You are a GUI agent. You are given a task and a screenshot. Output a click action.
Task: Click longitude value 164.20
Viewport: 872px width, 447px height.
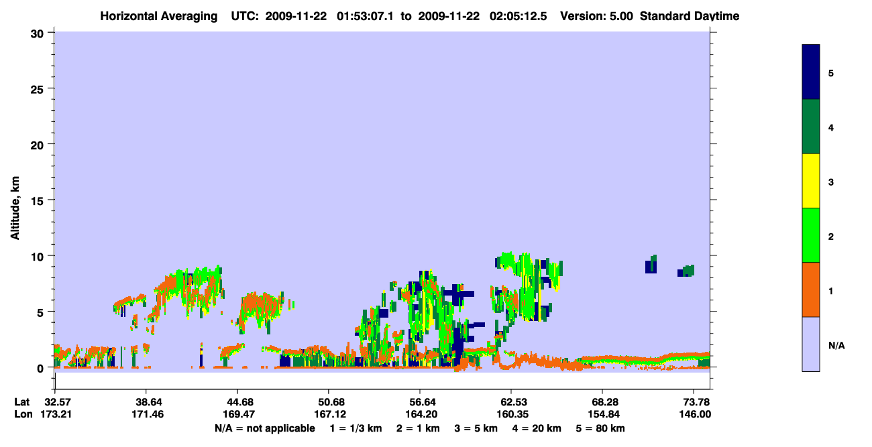420,414
